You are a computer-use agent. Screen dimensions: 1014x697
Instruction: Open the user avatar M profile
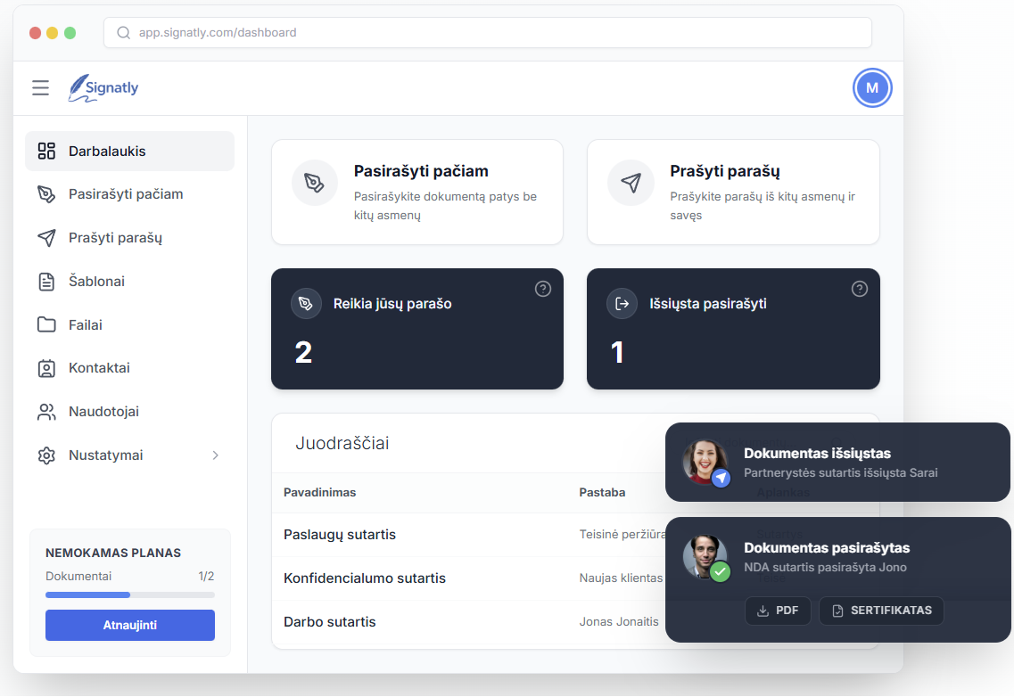click(871, 88)
